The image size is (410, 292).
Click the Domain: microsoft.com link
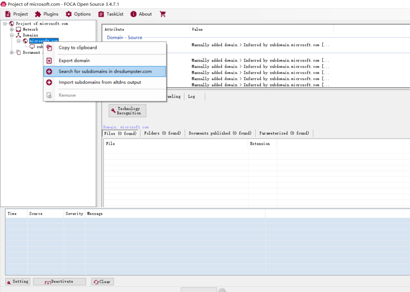click(126, 127)
